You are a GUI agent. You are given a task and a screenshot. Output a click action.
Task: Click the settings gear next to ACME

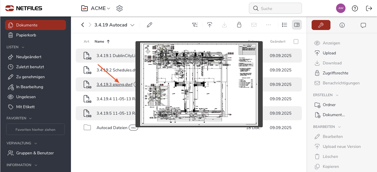click(x=119, y=8)
